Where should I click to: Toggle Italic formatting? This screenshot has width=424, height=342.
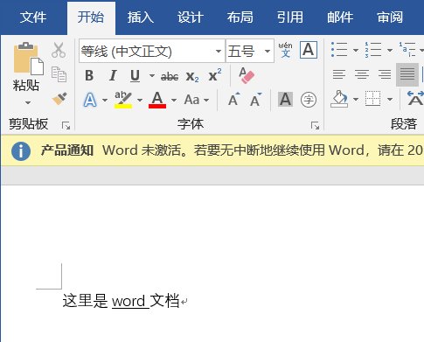(113, 76)
